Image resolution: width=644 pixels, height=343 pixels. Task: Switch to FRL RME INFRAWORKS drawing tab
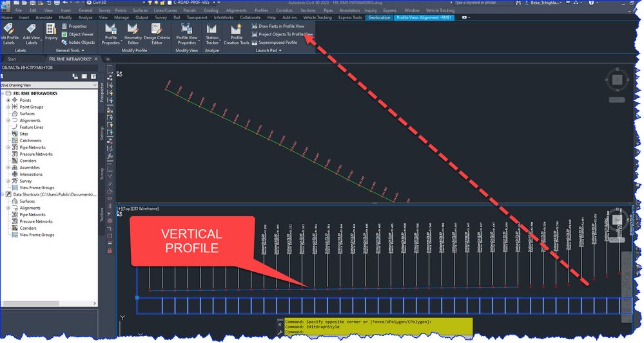tap(70, 59)
